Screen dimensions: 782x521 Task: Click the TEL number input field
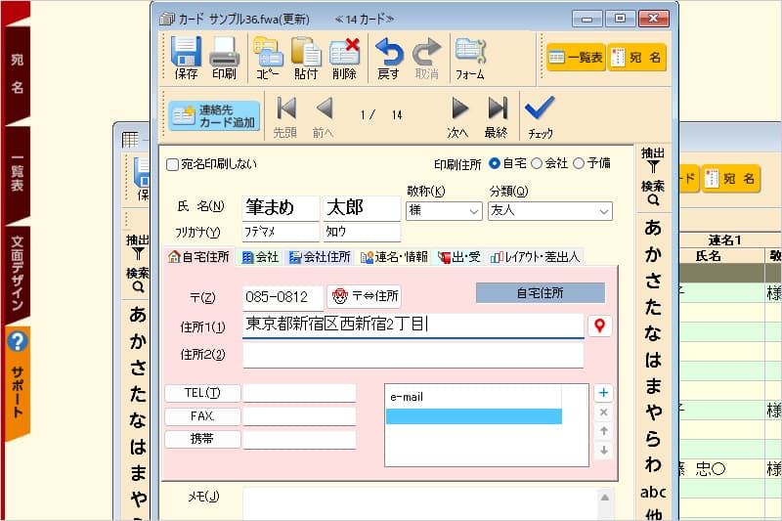pos(299,393)
